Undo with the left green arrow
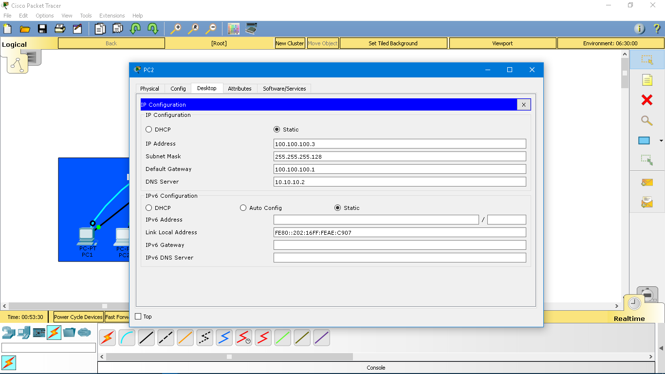 135,29
